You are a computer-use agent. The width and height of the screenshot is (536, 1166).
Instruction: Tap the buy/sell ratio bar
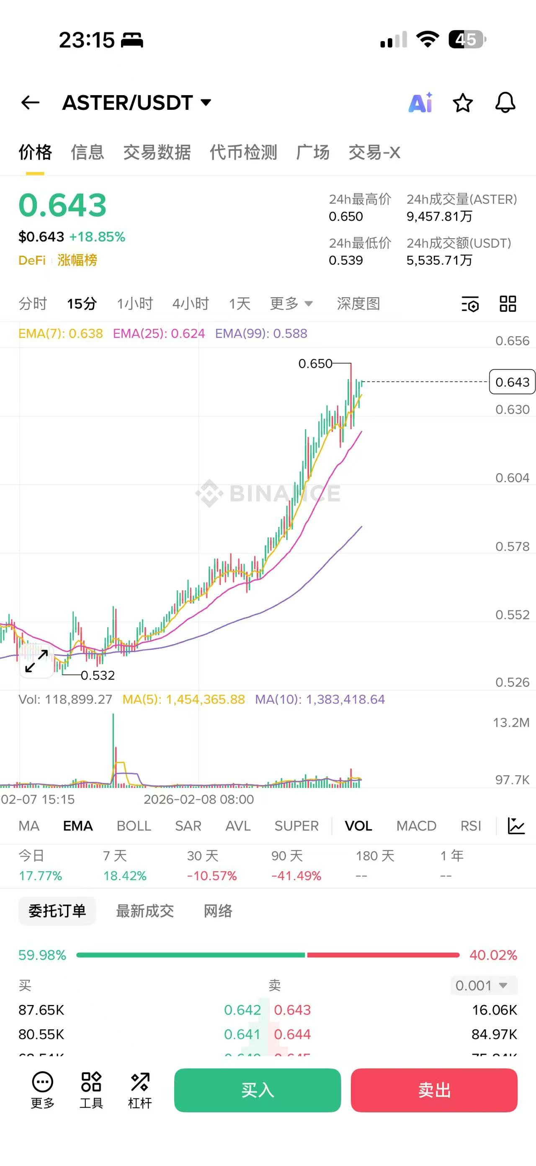tap(268, 955)
